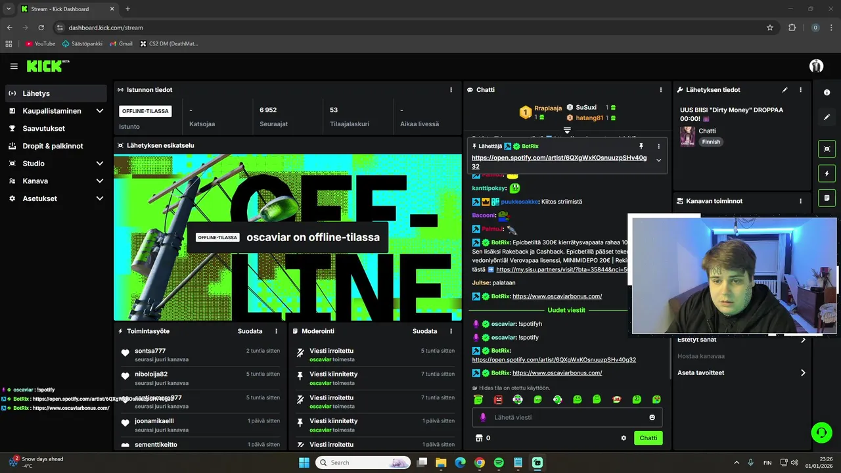
Task: Open pinned message three-dot options
Action: (x=658, y=146)
